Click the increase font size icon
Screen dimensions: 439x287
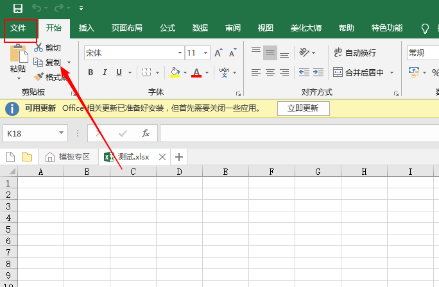click(x=218, y=53)
